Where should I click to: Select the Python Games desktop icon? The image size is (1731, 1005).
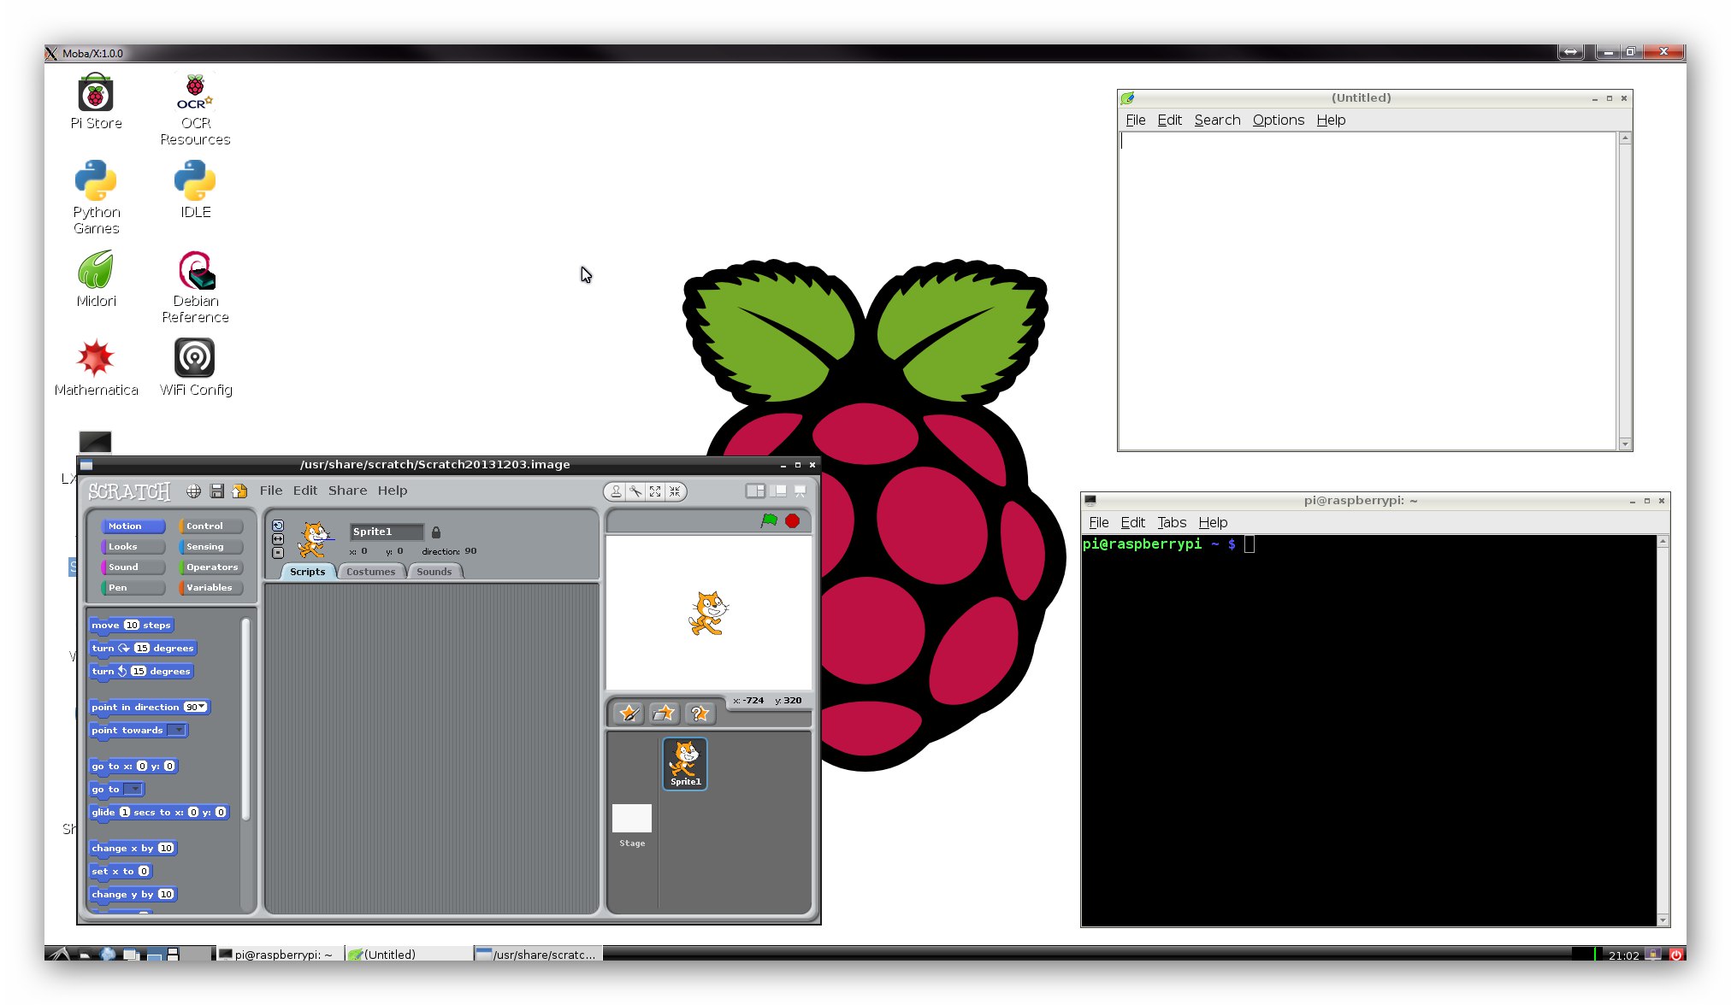coord(96,197)
